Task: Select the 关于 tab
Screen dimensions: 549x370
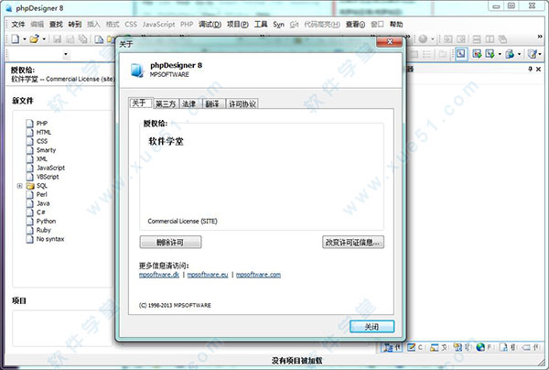Action: [140, 103]
